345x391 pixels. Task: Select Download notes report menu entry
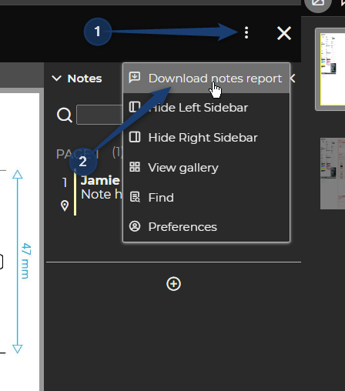206,78
